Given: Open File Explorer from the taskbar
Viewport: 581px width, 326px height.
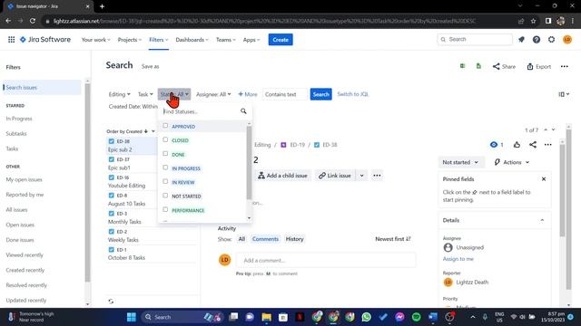Looking at the screenshot, I should [x=266, y=317].
